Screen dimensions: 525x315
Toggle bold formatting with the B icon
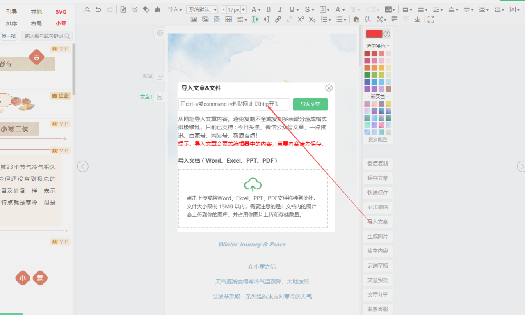[x=269, y=9]
